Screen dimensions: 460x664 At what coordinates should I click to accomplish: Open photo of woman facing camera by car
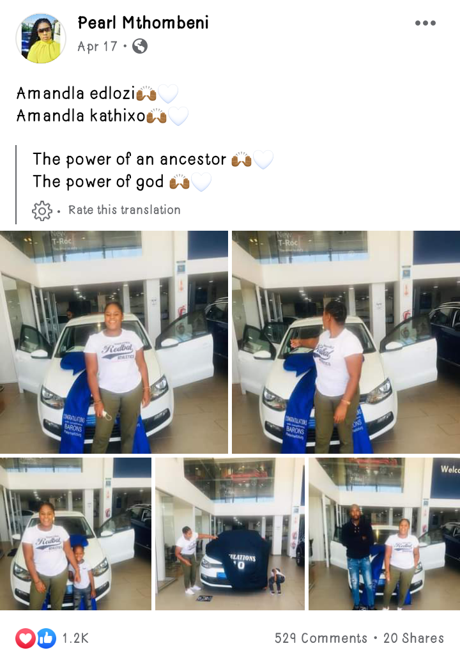(x=114, y=342)
